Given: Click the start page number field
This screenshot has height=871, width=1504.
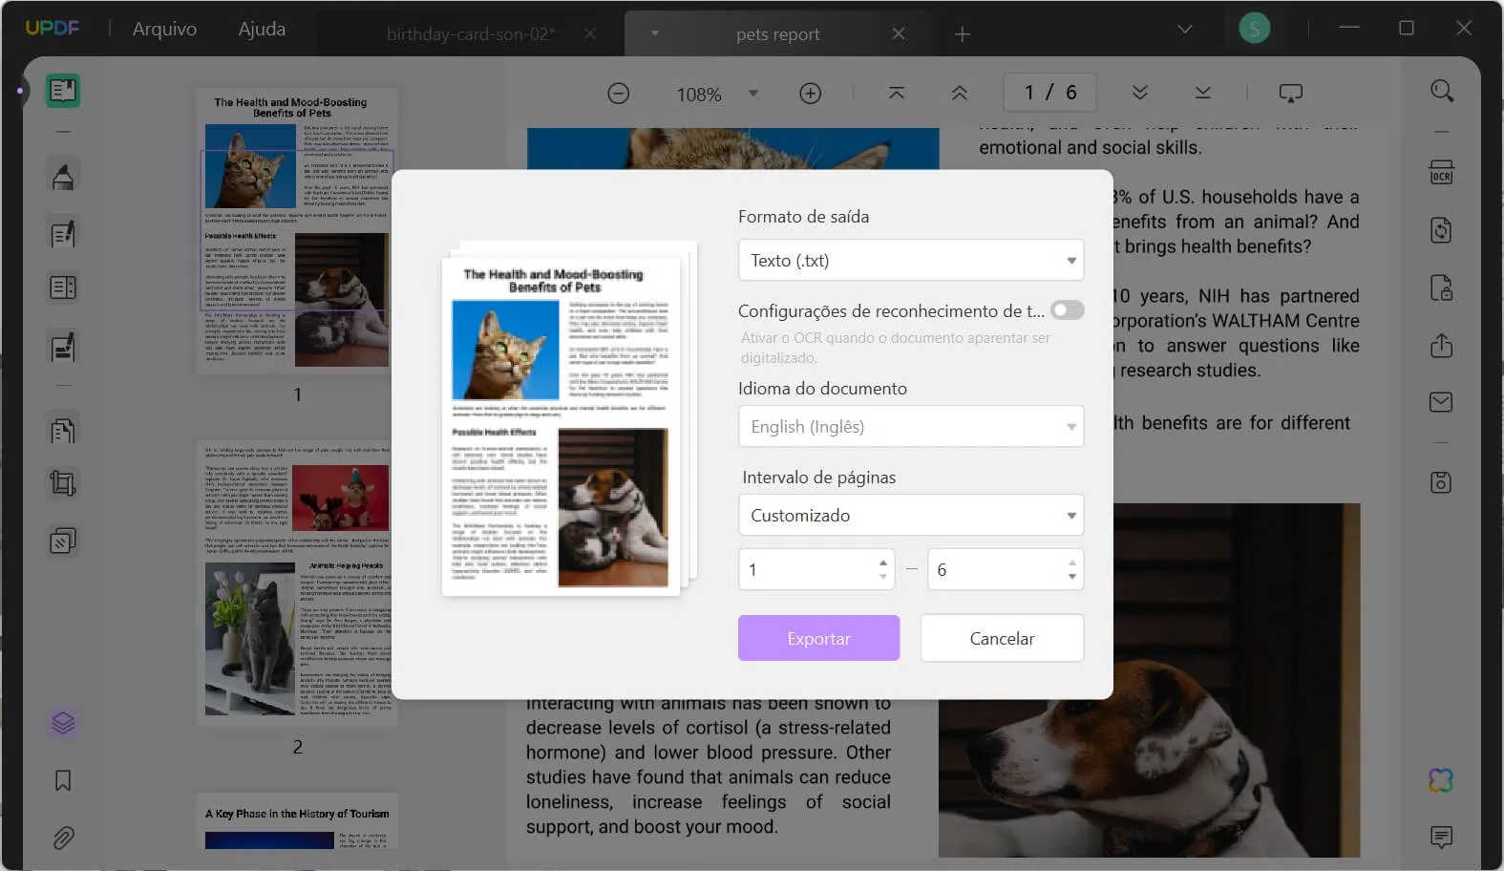Looking at the screenshot, I should 816,569.
